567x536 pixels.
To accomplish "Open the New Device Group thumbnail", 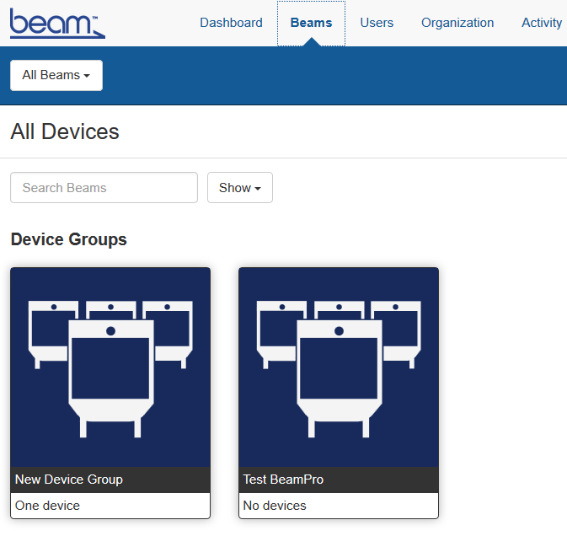I will tap(110, 367).
